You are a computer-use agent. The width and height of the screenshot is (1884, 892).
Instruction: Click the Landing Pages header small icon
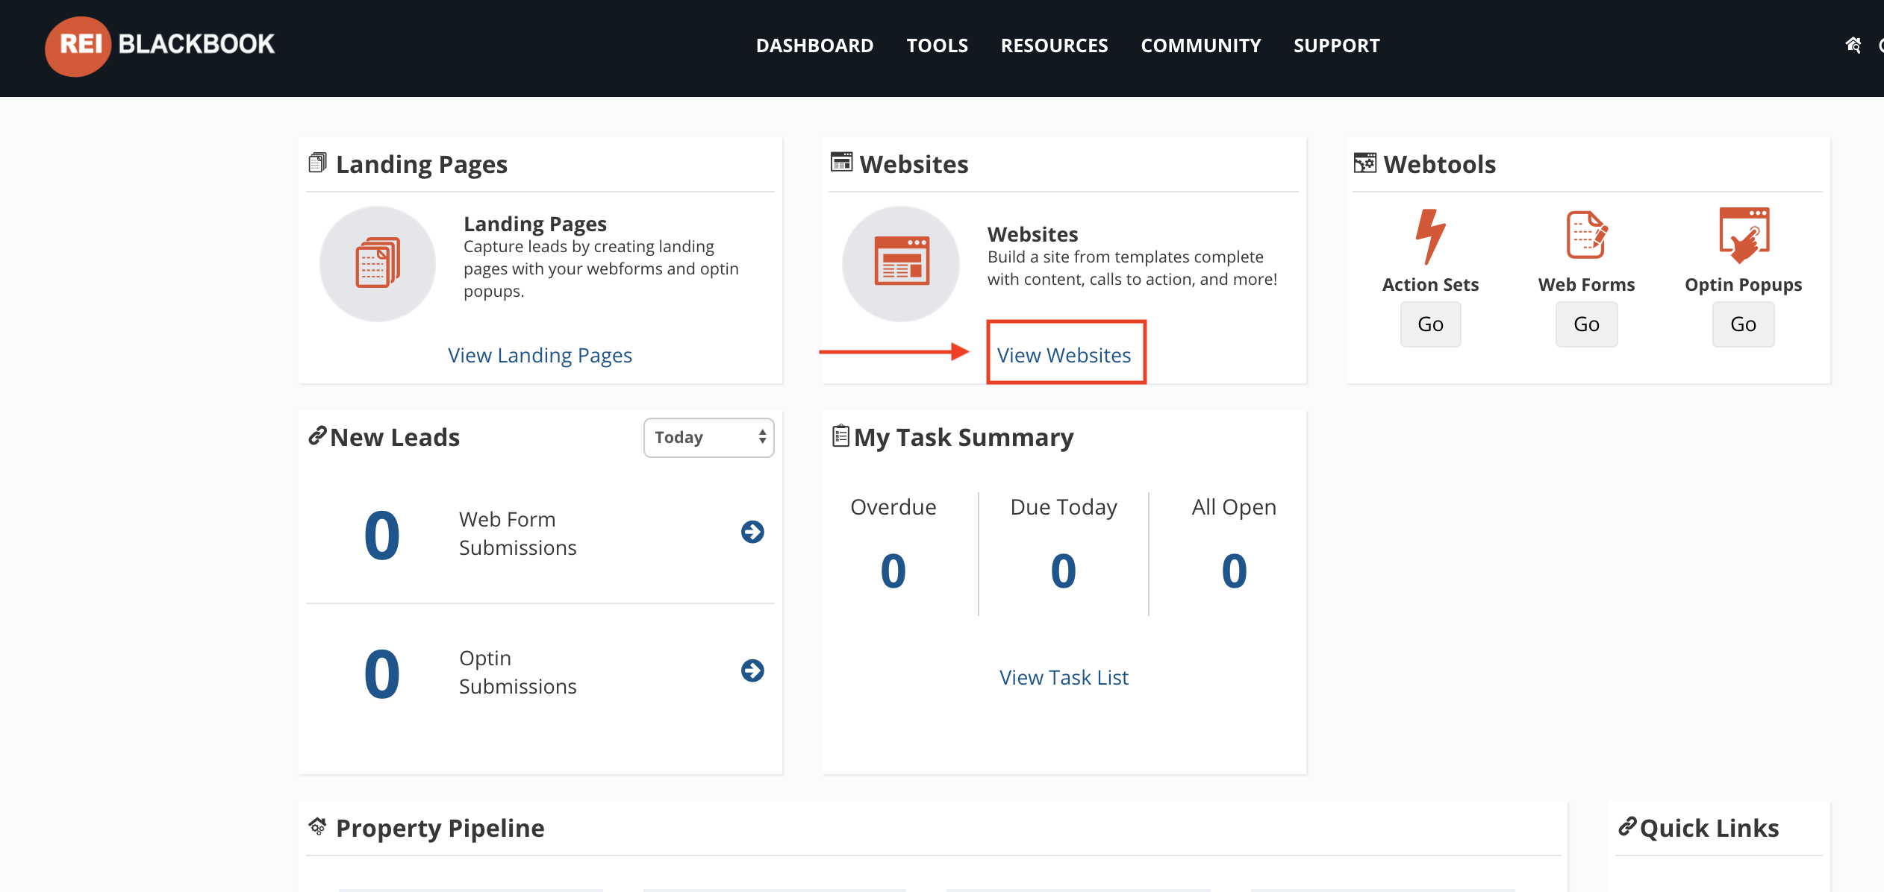click(x=317, y=163)
